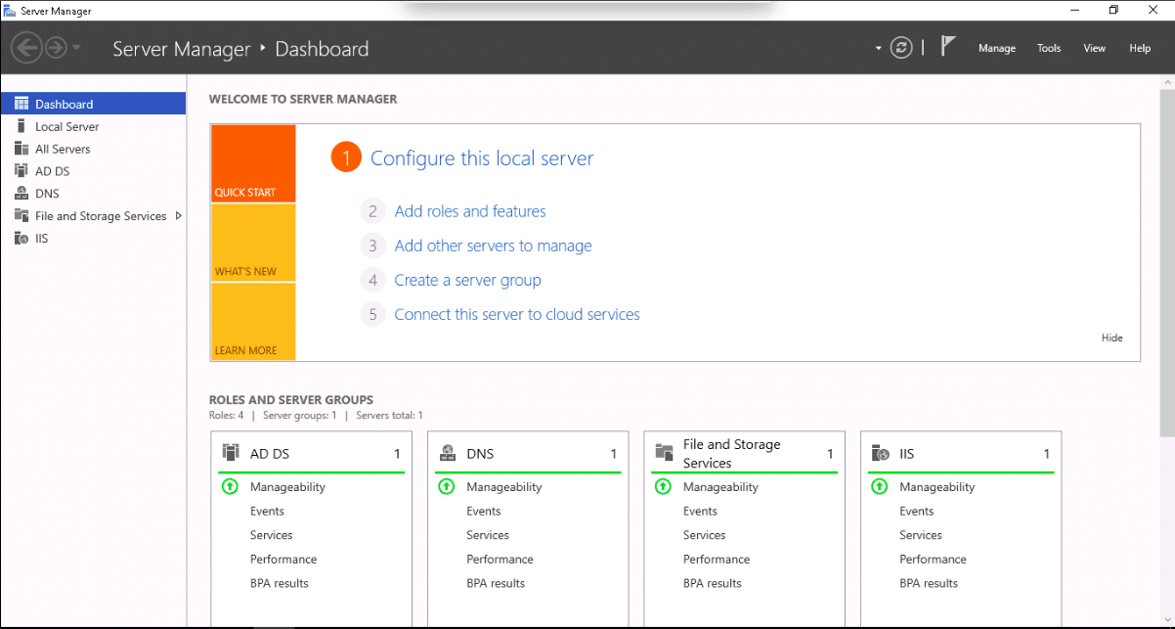The height and width of the screenshot is (629, 1175).
Task: Open File and Storage Services in the sidebar
Action: tap(93, 216)
